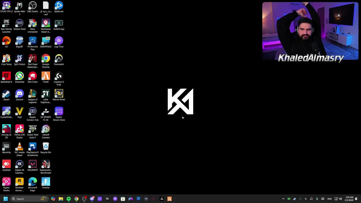Select the Wootility desktop shortcut
Image resolution: width=361 pixels, height=203 pixels.
click(6, 148)
